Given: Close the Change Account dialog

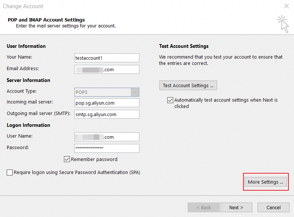Looking at the screenshot, I should 286,6.
